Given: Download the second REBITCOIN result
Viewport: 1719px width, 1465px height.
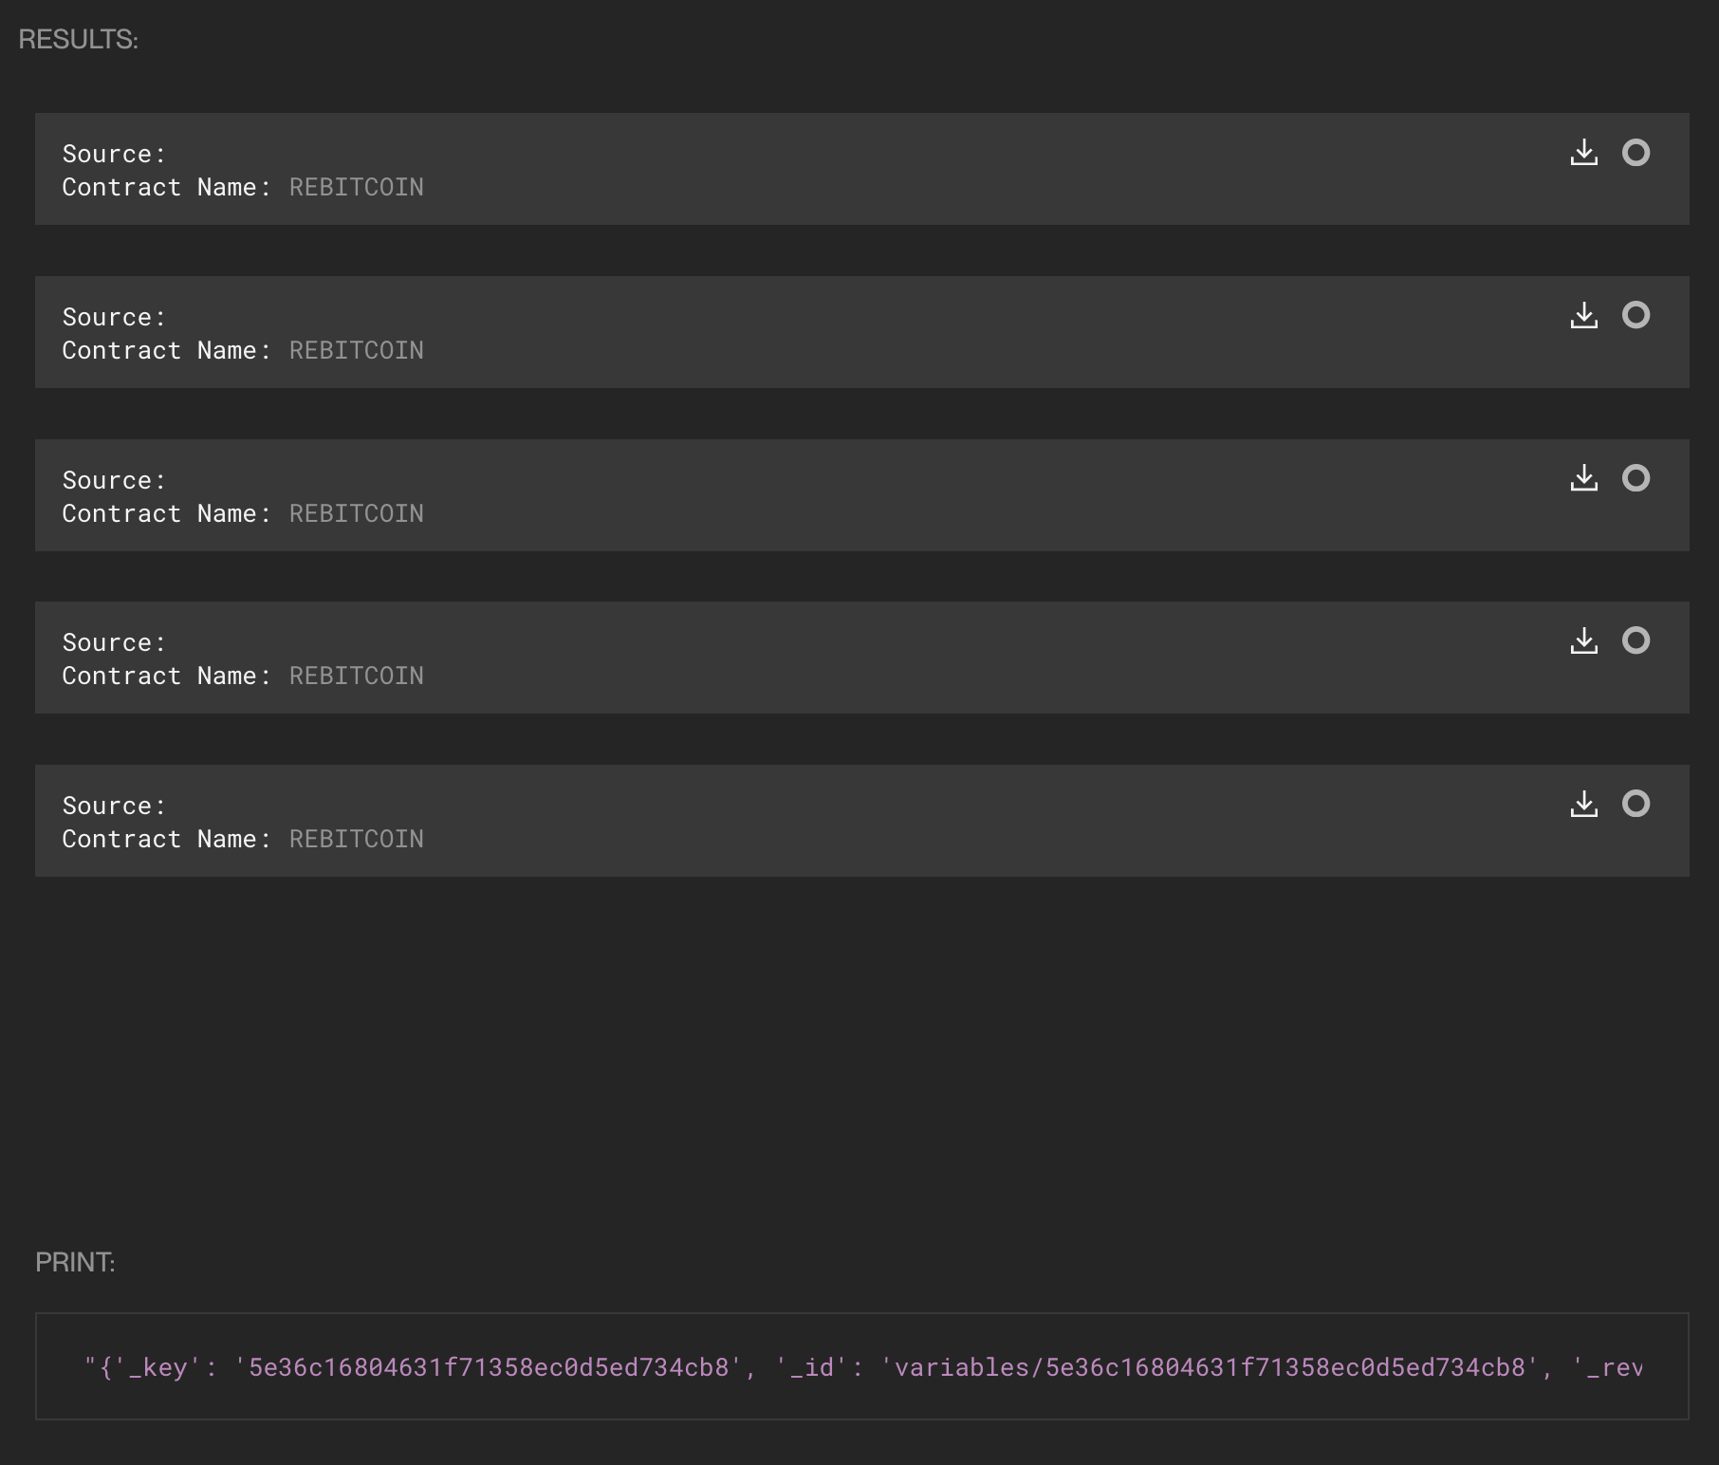Looking at the screenshot, I should [1583, 316].
